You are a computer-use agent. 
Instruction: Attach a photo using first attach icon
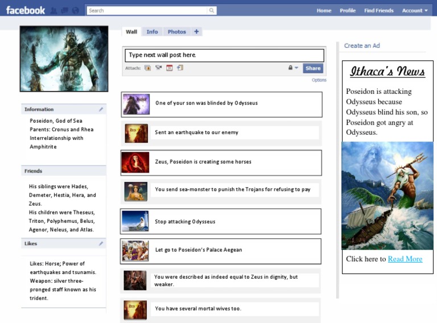point(148,68)
